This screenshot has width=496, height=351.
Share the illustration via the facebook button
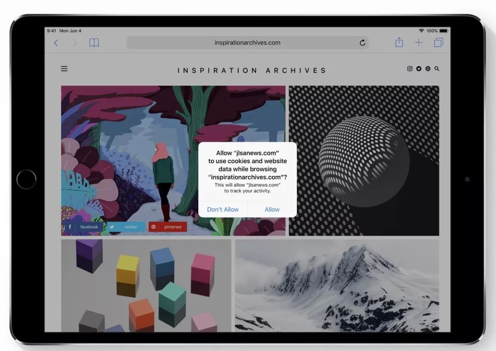coord(83,227)
